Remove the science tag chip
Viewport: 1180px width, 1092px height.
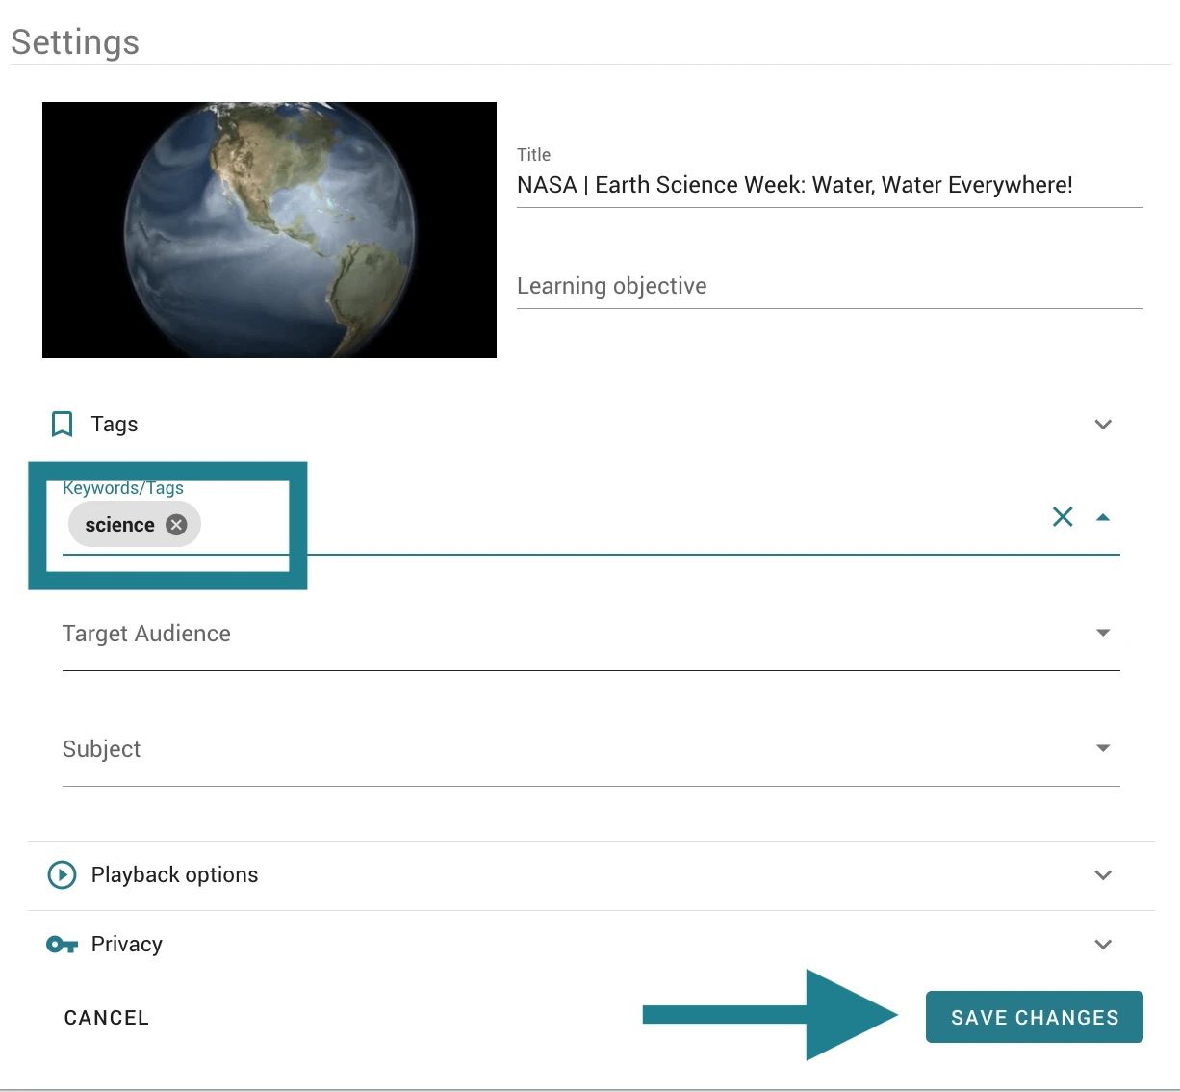click(x=176, y=525)
